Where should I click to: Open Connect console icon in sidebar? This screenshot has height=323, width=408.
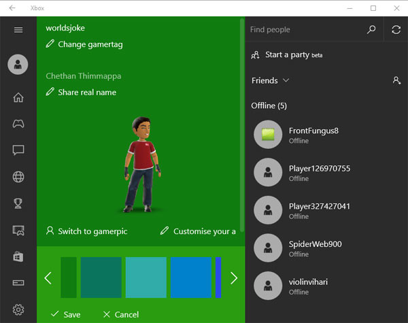pyautogui.click(x=18, y=283)
